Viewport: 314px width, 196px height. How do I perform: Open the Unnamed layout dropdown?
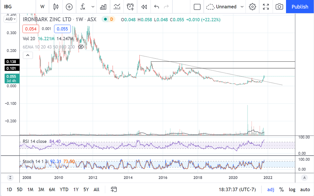click(225, 7)
